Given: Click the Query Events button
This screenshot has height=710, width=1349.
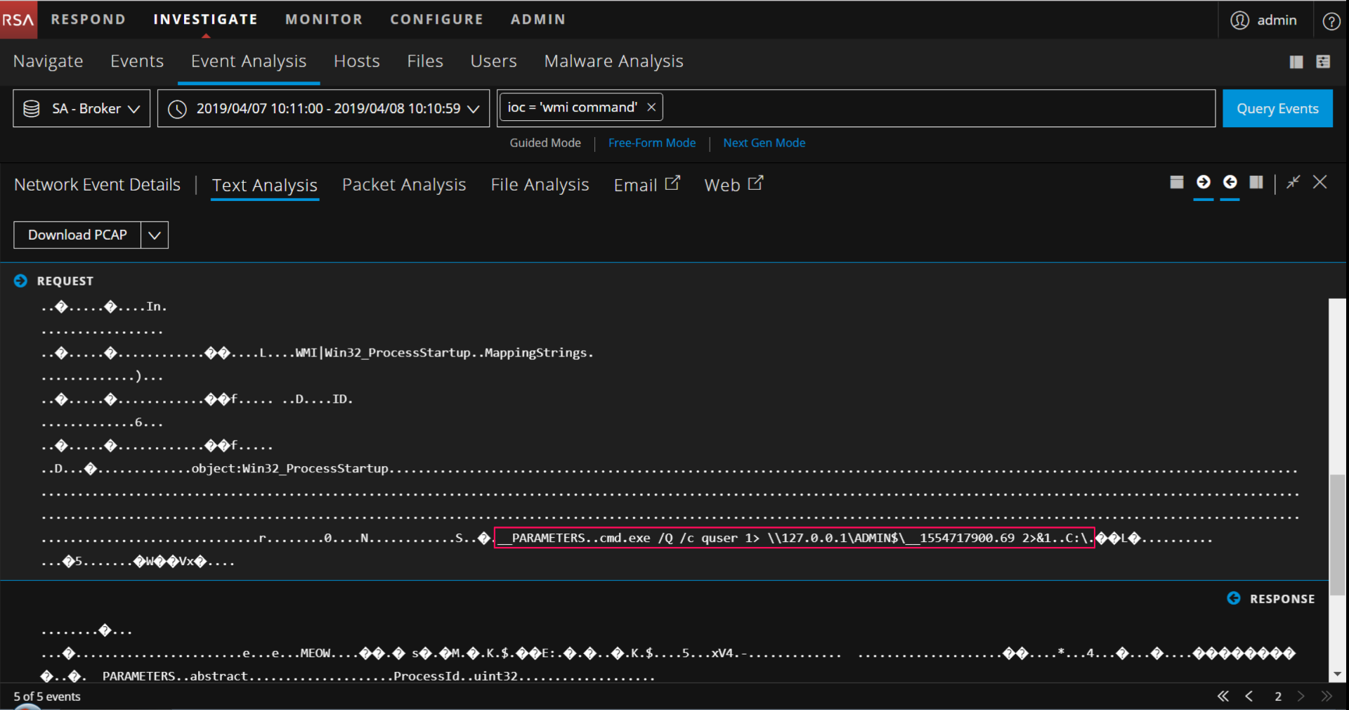Looking at the screenshot, I should [x=1277, y=108].
